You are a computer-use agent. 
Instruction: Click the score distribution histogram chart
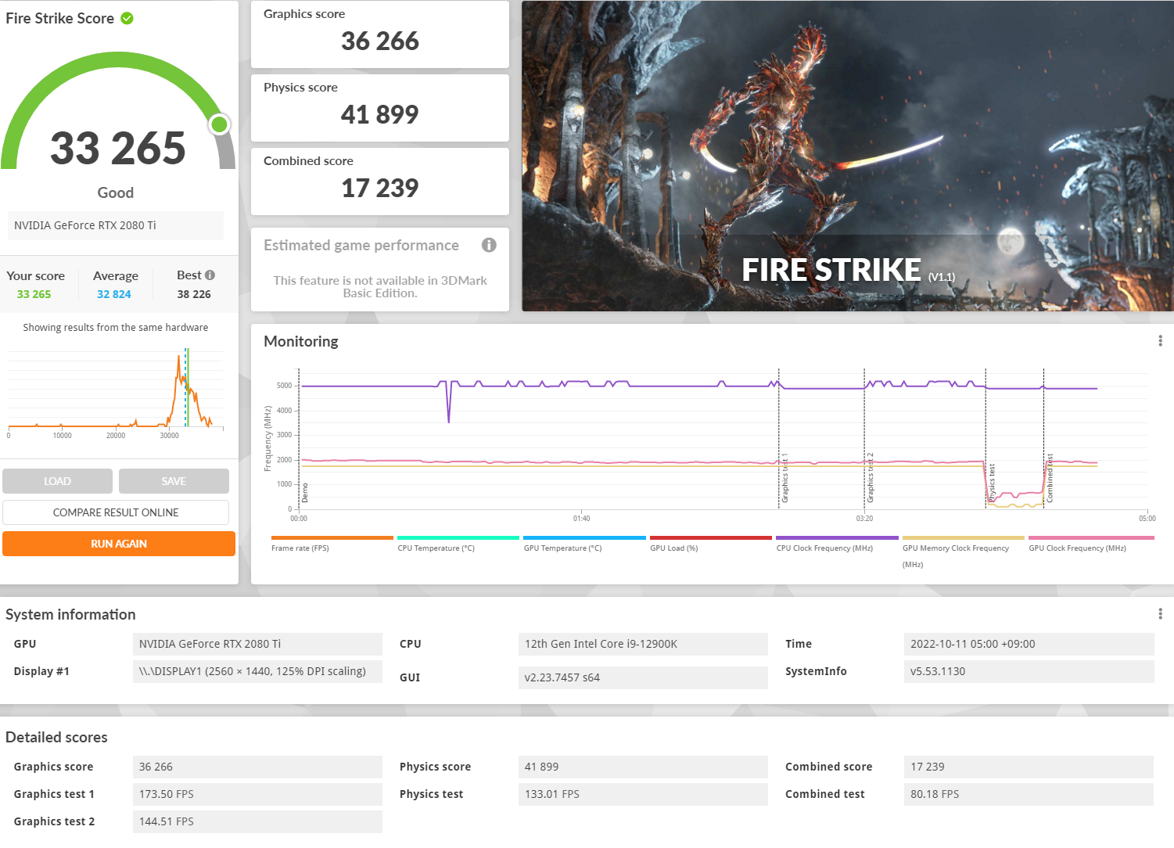coord(116,393)
